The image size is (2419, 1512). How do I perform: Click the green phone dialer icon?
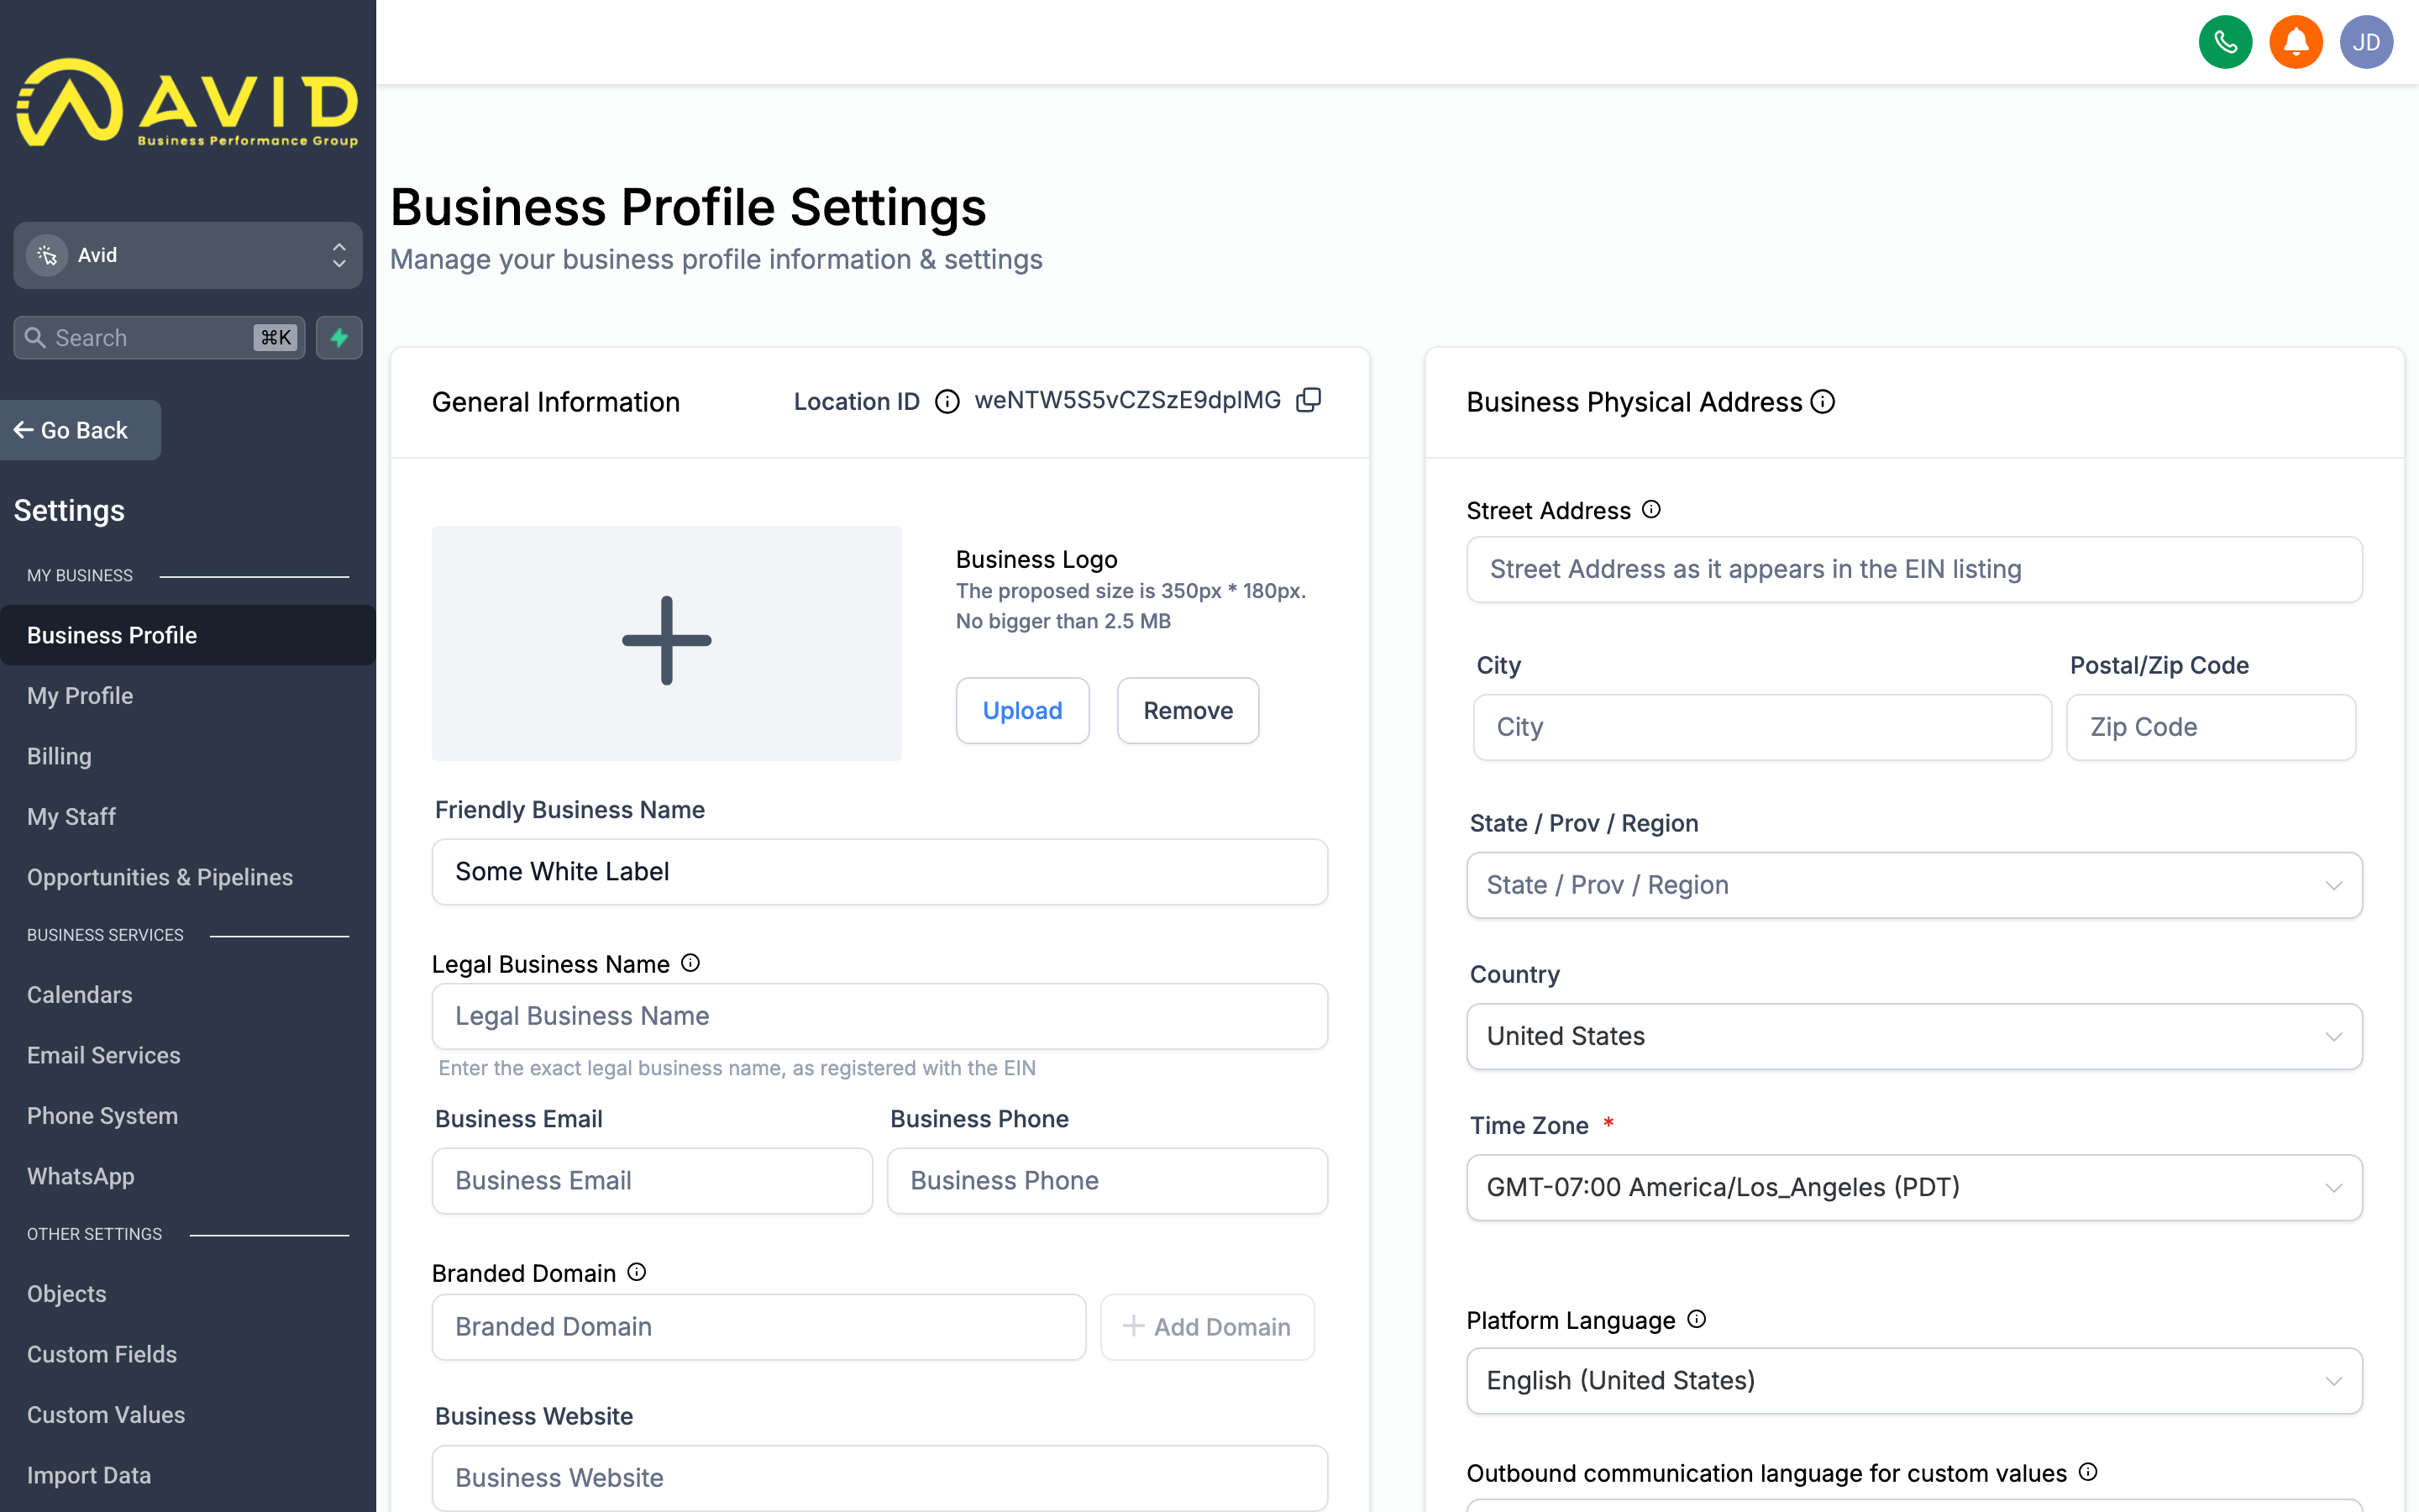2225,42
